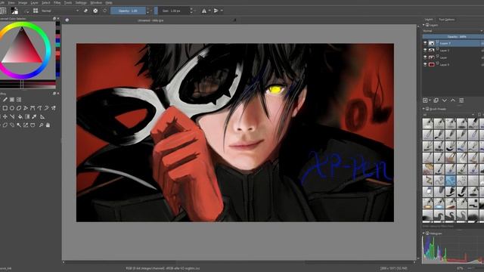Switch to the Tool Options tab
This screenshot has width=484, height=272.
coord(446,20)
